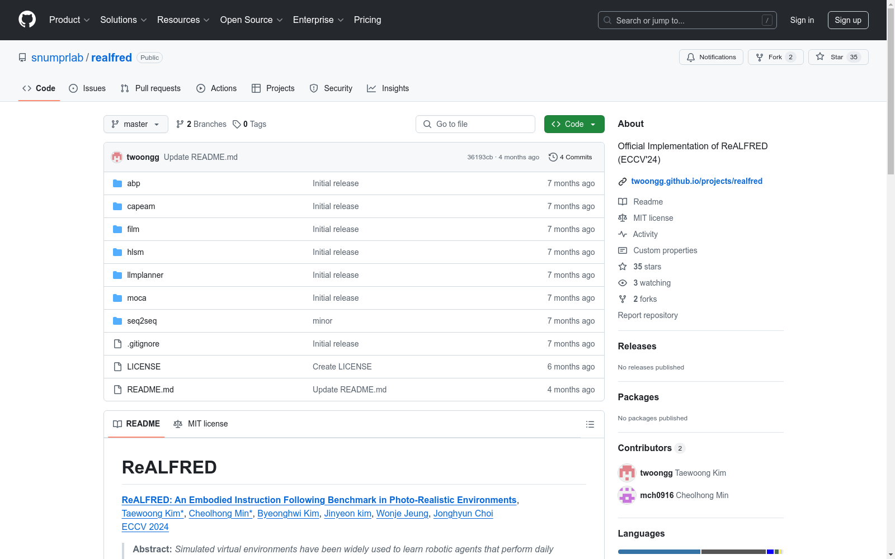This screenshot has width=895, height=559.
Task: Open the llmplanner folder icon
Action: pos(117,275)
